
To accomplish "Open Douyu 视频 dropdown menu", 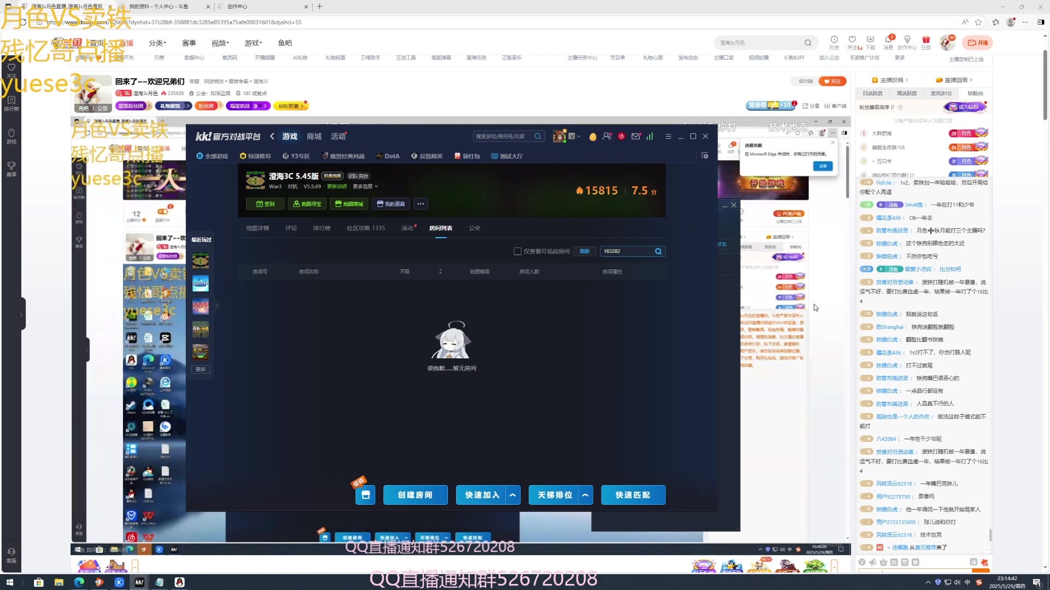I will coord(220,43).
